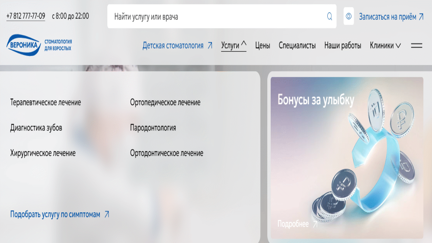
Task: Open Наши работы page
Action: (x=343, y=46)
